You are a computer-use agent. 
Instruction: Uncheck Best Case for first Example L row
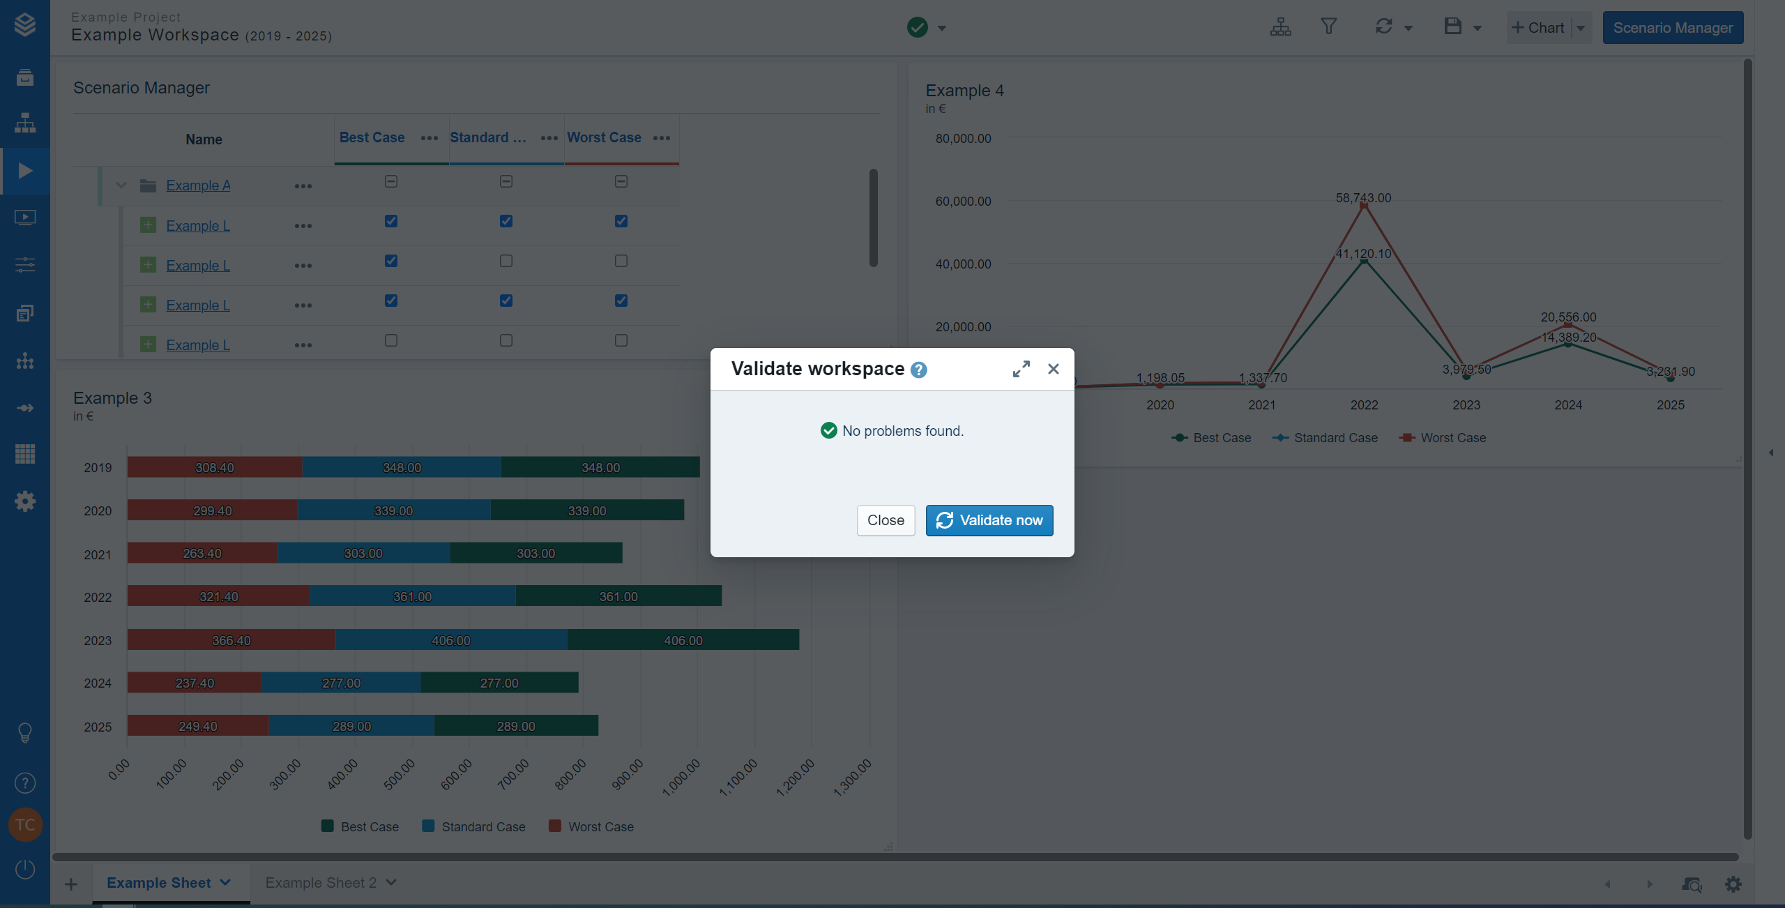coord(391,221)
